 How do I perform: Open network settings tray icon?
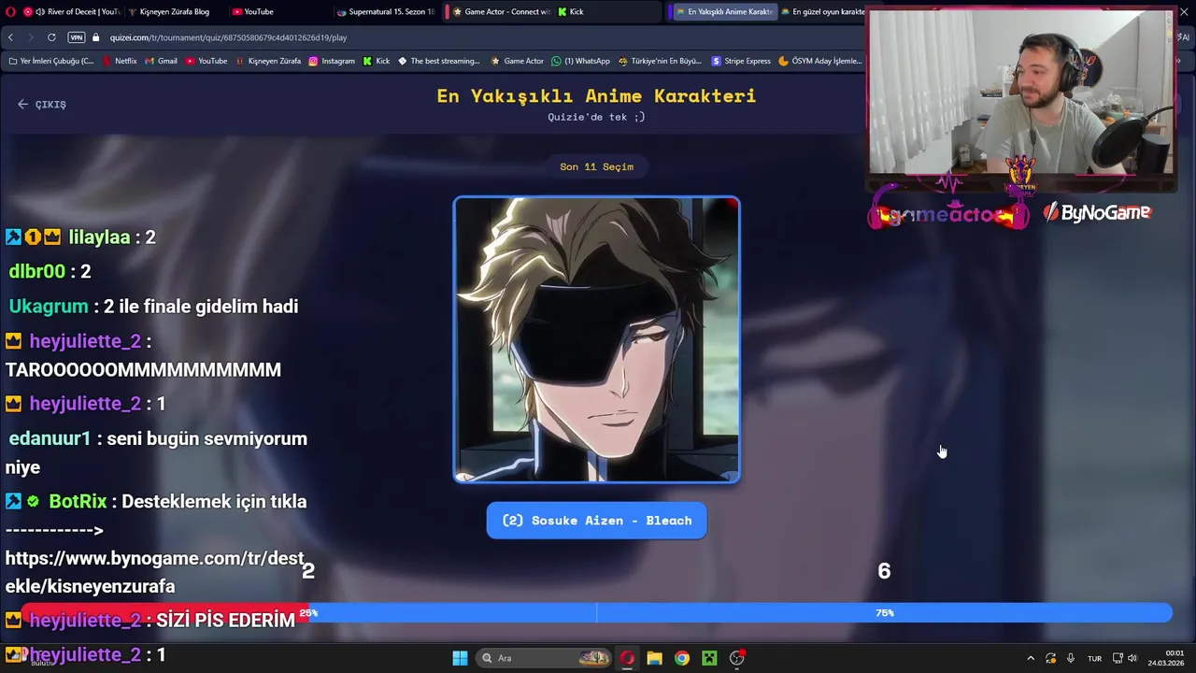click(1118, 658)
